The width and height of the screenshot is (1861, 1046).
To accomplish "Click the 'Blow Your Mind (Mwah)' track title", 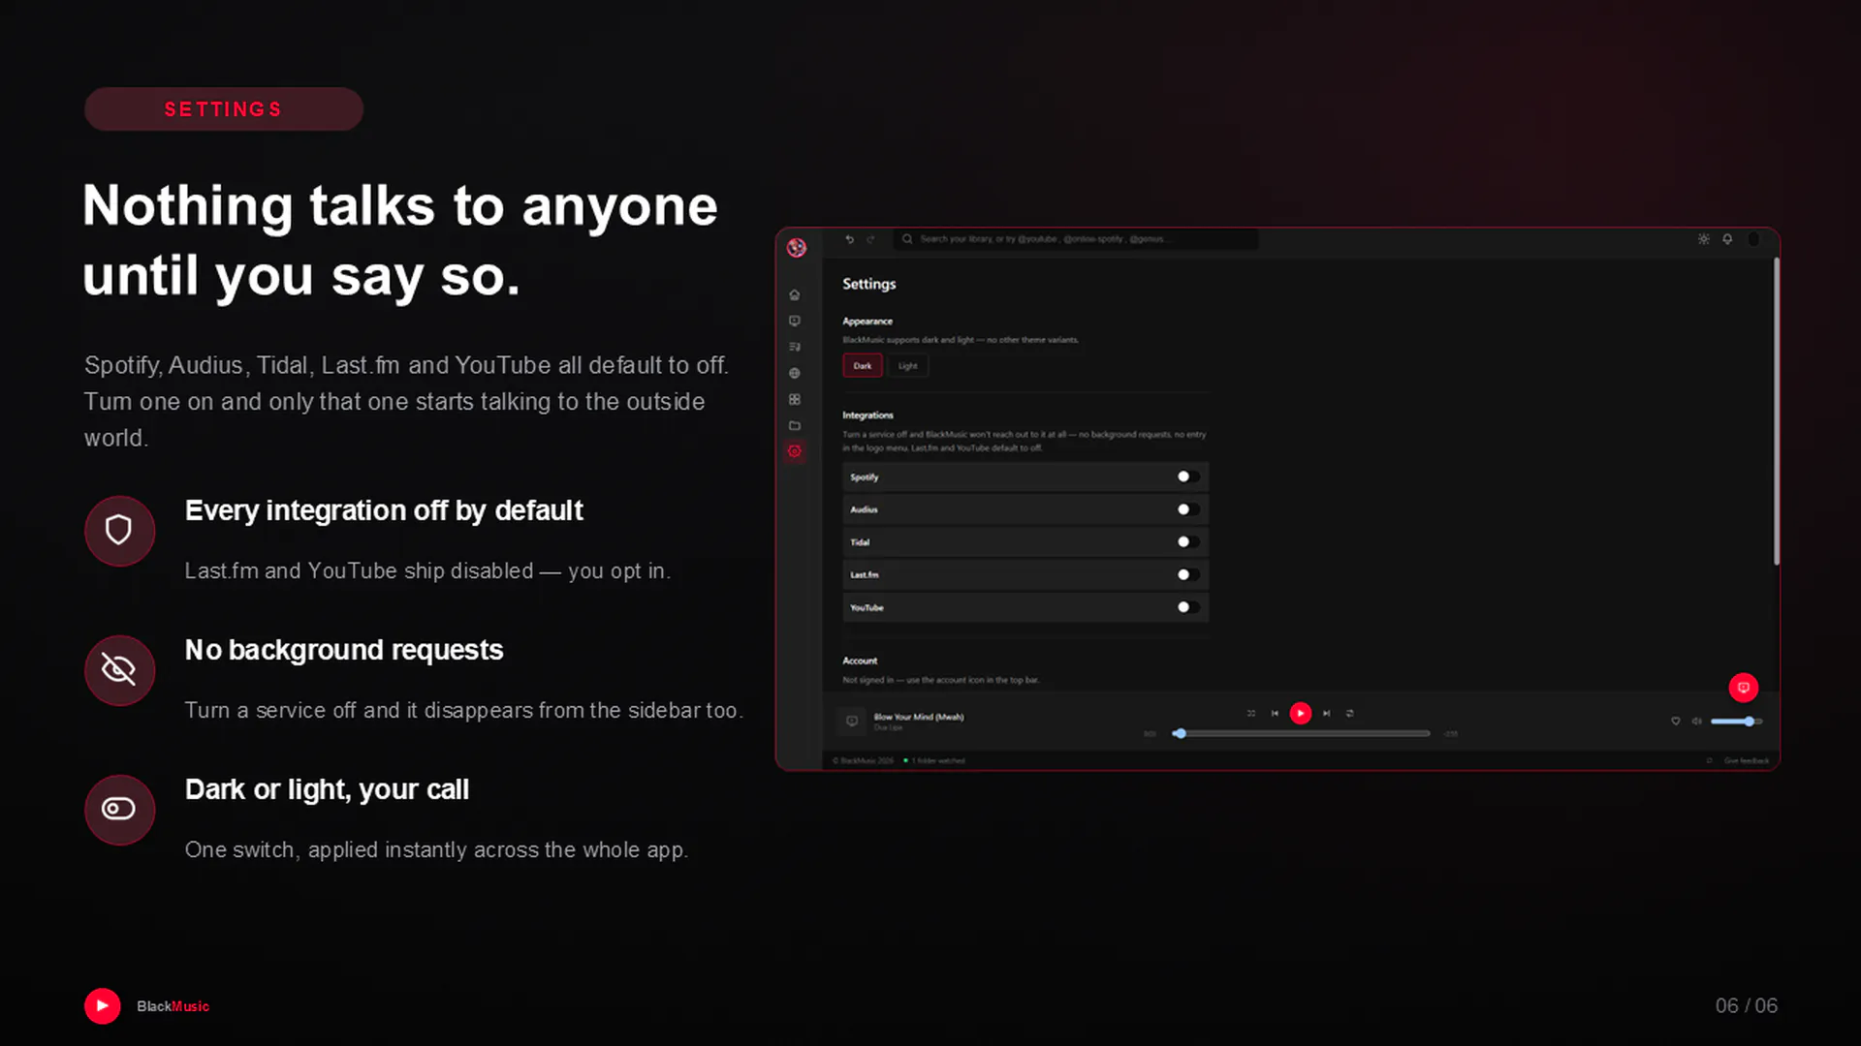I will tap(919, 718).
